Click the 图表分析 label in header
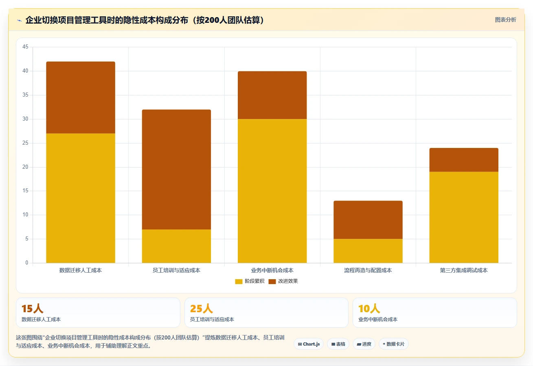 505,20
